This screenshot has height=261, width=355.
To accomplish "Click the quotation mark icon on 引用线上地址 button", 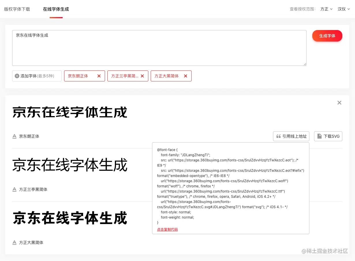I will pyautogui.click(x=279, y=136).
